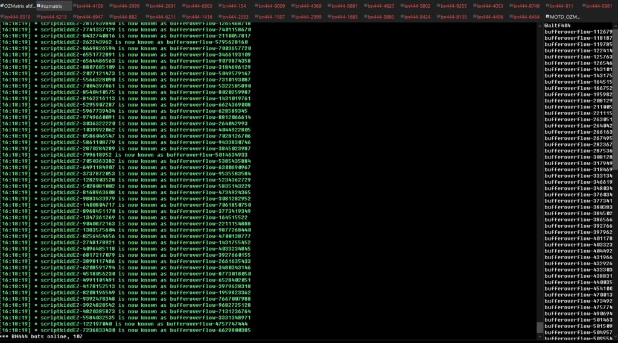Open the bn444-4109 query tab
The height and width of the screenshot is (343, 618).
(x=88, y=6)
